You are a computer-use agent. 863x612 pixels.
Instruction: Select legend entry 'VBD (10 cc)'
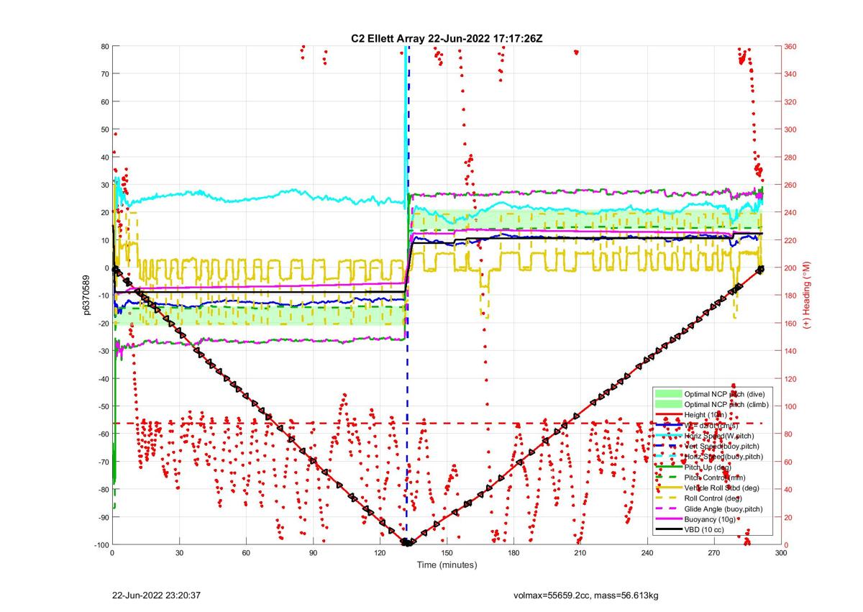click(x=704, y=529)
